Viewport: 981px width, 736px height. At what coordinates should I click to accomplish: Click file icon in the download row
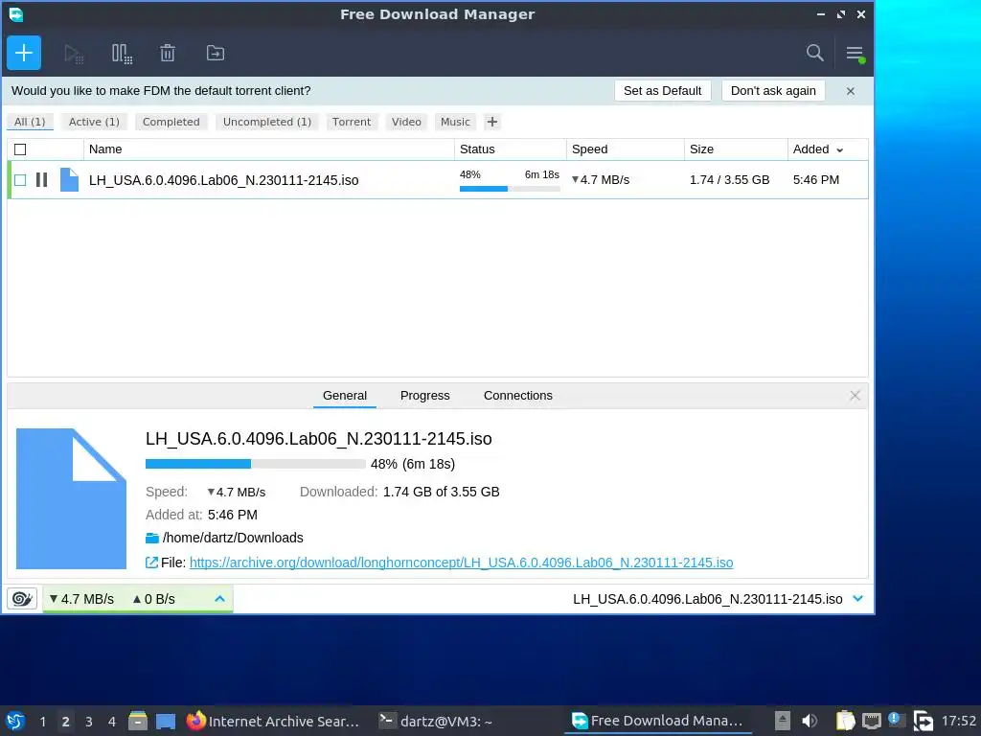(x=69, y=180)
